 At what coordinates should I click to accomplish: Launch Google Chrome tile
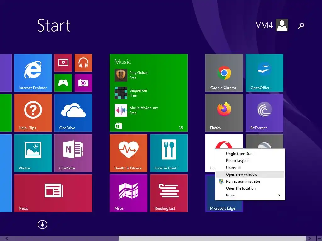[224, 73]
